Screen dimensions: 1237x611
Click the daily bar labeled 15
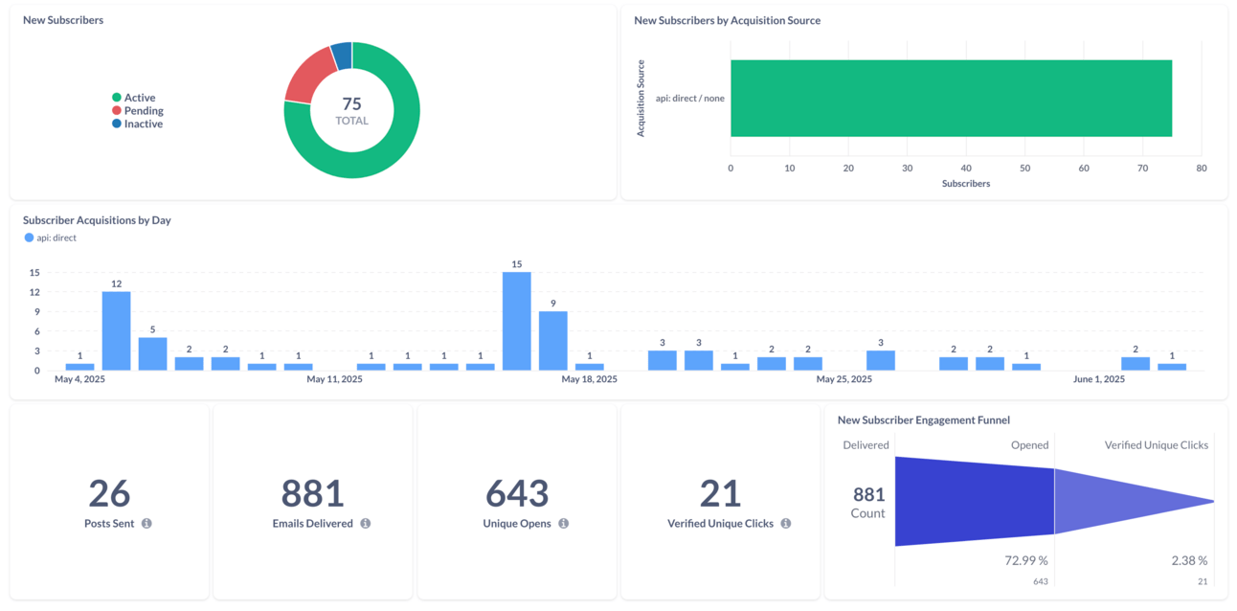click(517, 321)
